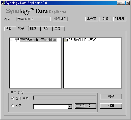Select DR_BACKUP-XENO folder name
Screen dimensions: 131x120
(x=82, y=40)
